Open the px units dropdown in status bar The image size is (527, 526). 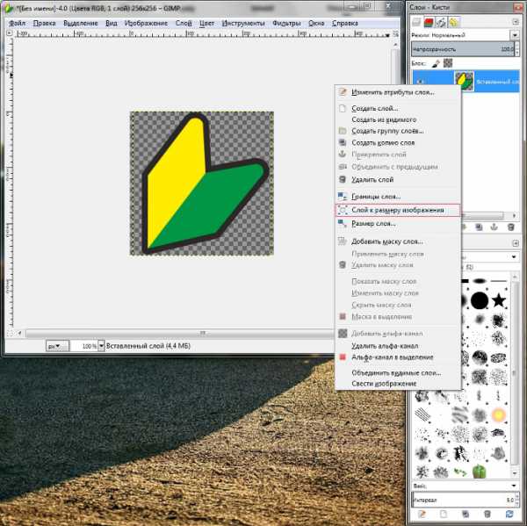pyautogui.click(x=57, y=346)
